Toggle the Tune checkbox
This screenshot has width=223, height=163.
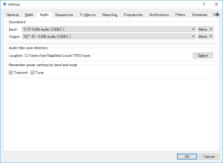32,73
